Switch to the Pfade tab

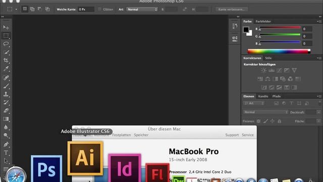click(277, 97)
